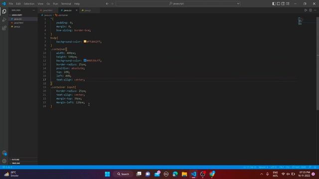319x179 pixels.
Task: Open Microsoft Edge from the taskbar
Action: 175,174
